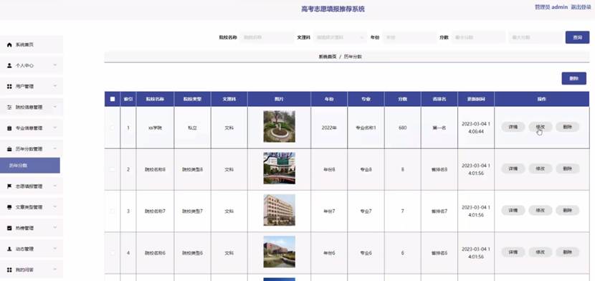Click the grid icon beside 用户管理
The width and height of the screenshot is (595, 281).
[9, 87]
